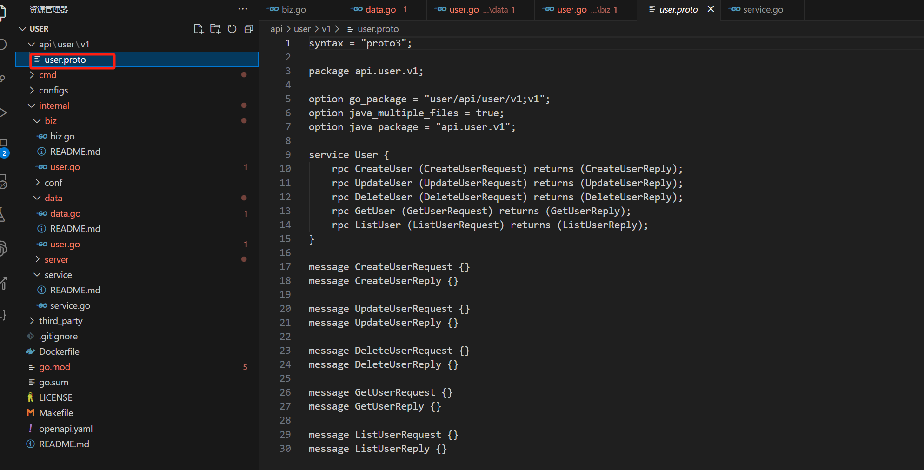Click 'rpc GetUser' in the editor
Screen dimensions: 924x470
364,211
